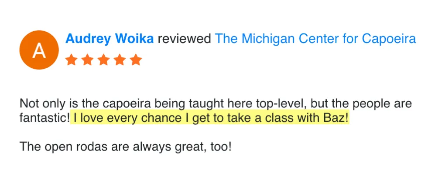
Task: Open The Michigan Center for Capoeira page
Action: tap(315, 39)
